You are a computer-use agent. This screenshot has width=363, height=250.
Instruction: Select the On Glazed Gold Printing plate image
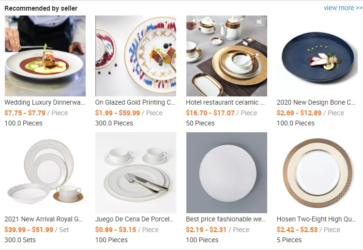pyautogui.click(x=136, y=56)
